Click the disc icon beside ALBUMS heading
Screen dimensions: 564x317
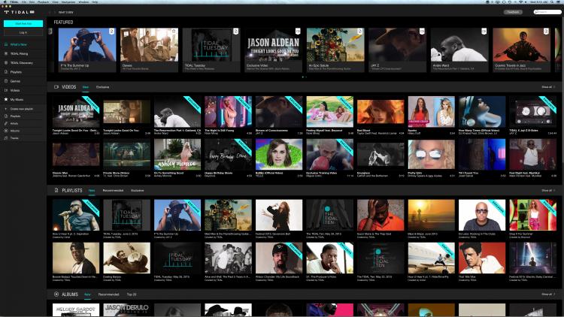pos(56,294)
